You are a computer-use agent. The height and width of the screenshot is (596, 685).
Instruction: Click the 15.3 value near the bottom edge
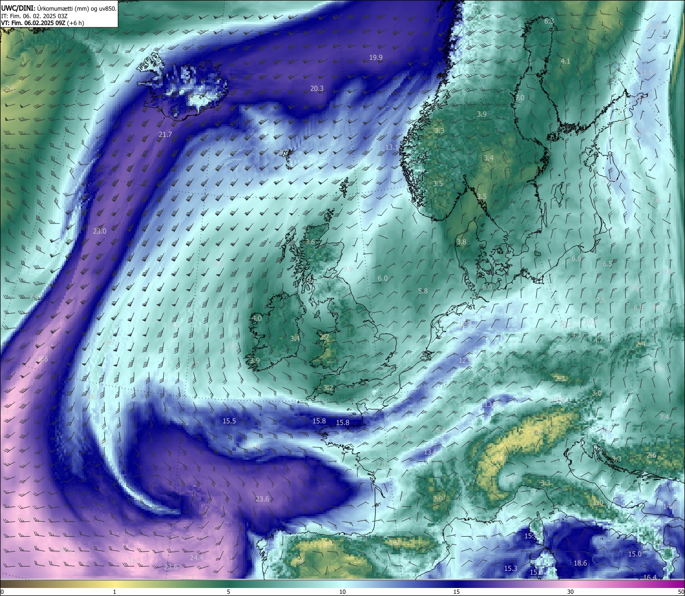[x=511, y=569]
